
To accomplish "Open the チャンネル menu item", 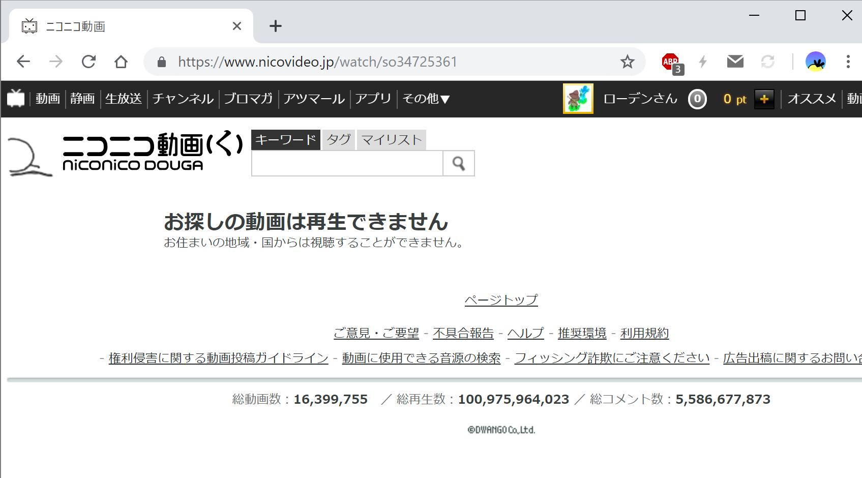I will [x=183, y=99].
